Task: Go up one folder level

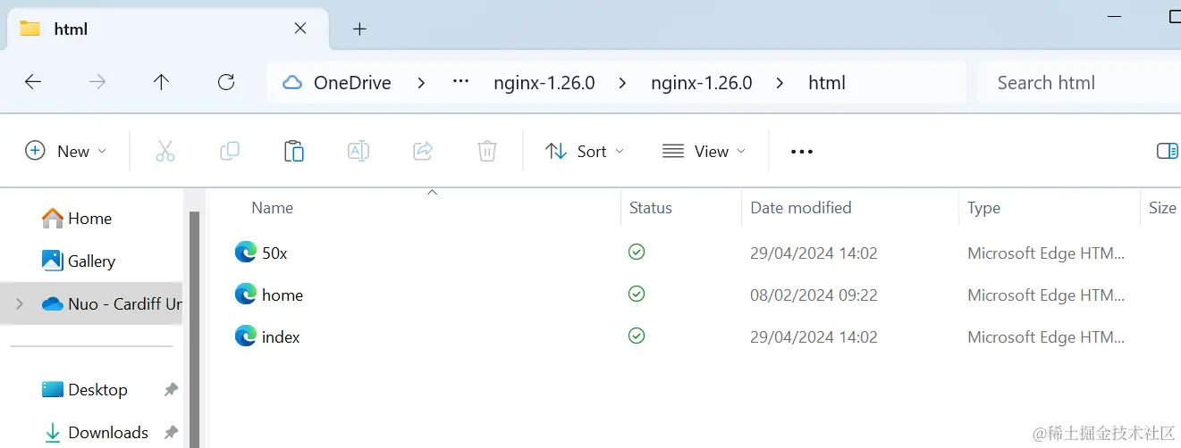Action: (161, 82)
